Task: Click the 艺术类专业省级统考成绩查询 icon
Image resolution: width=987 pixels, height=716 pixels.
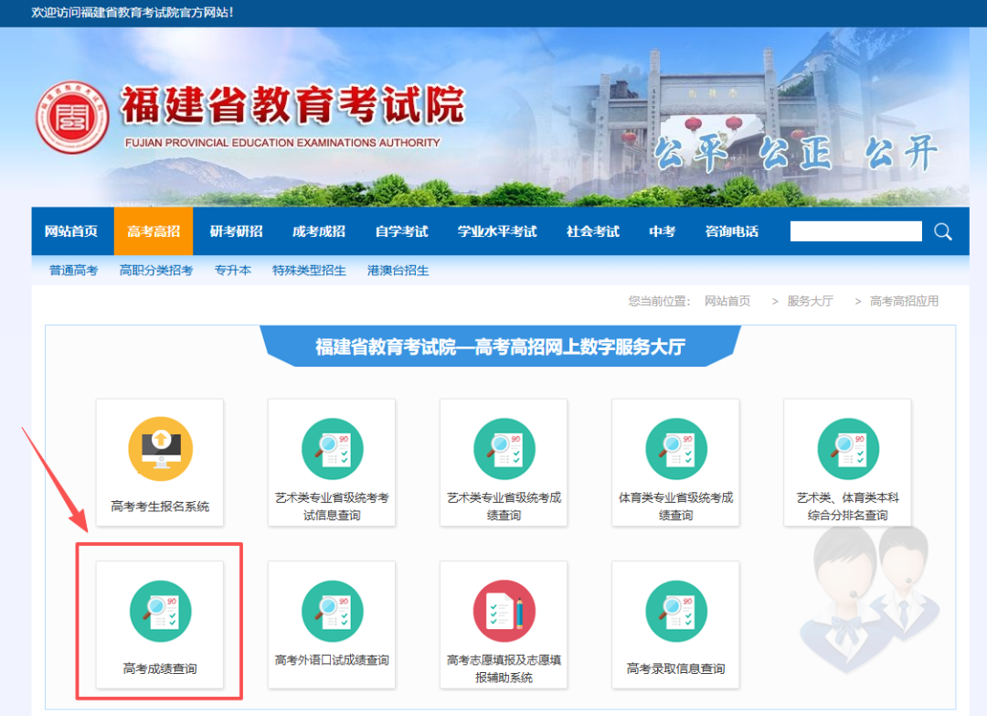Action: 504,448
